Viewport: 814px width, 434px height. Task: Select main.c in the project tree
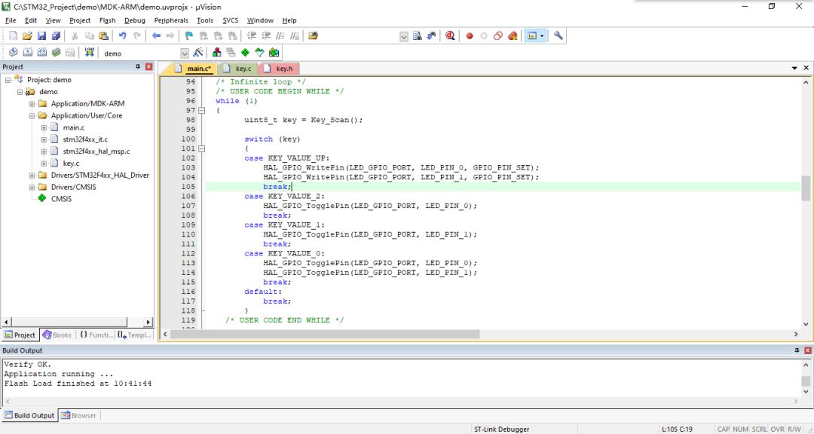[74, 127]
